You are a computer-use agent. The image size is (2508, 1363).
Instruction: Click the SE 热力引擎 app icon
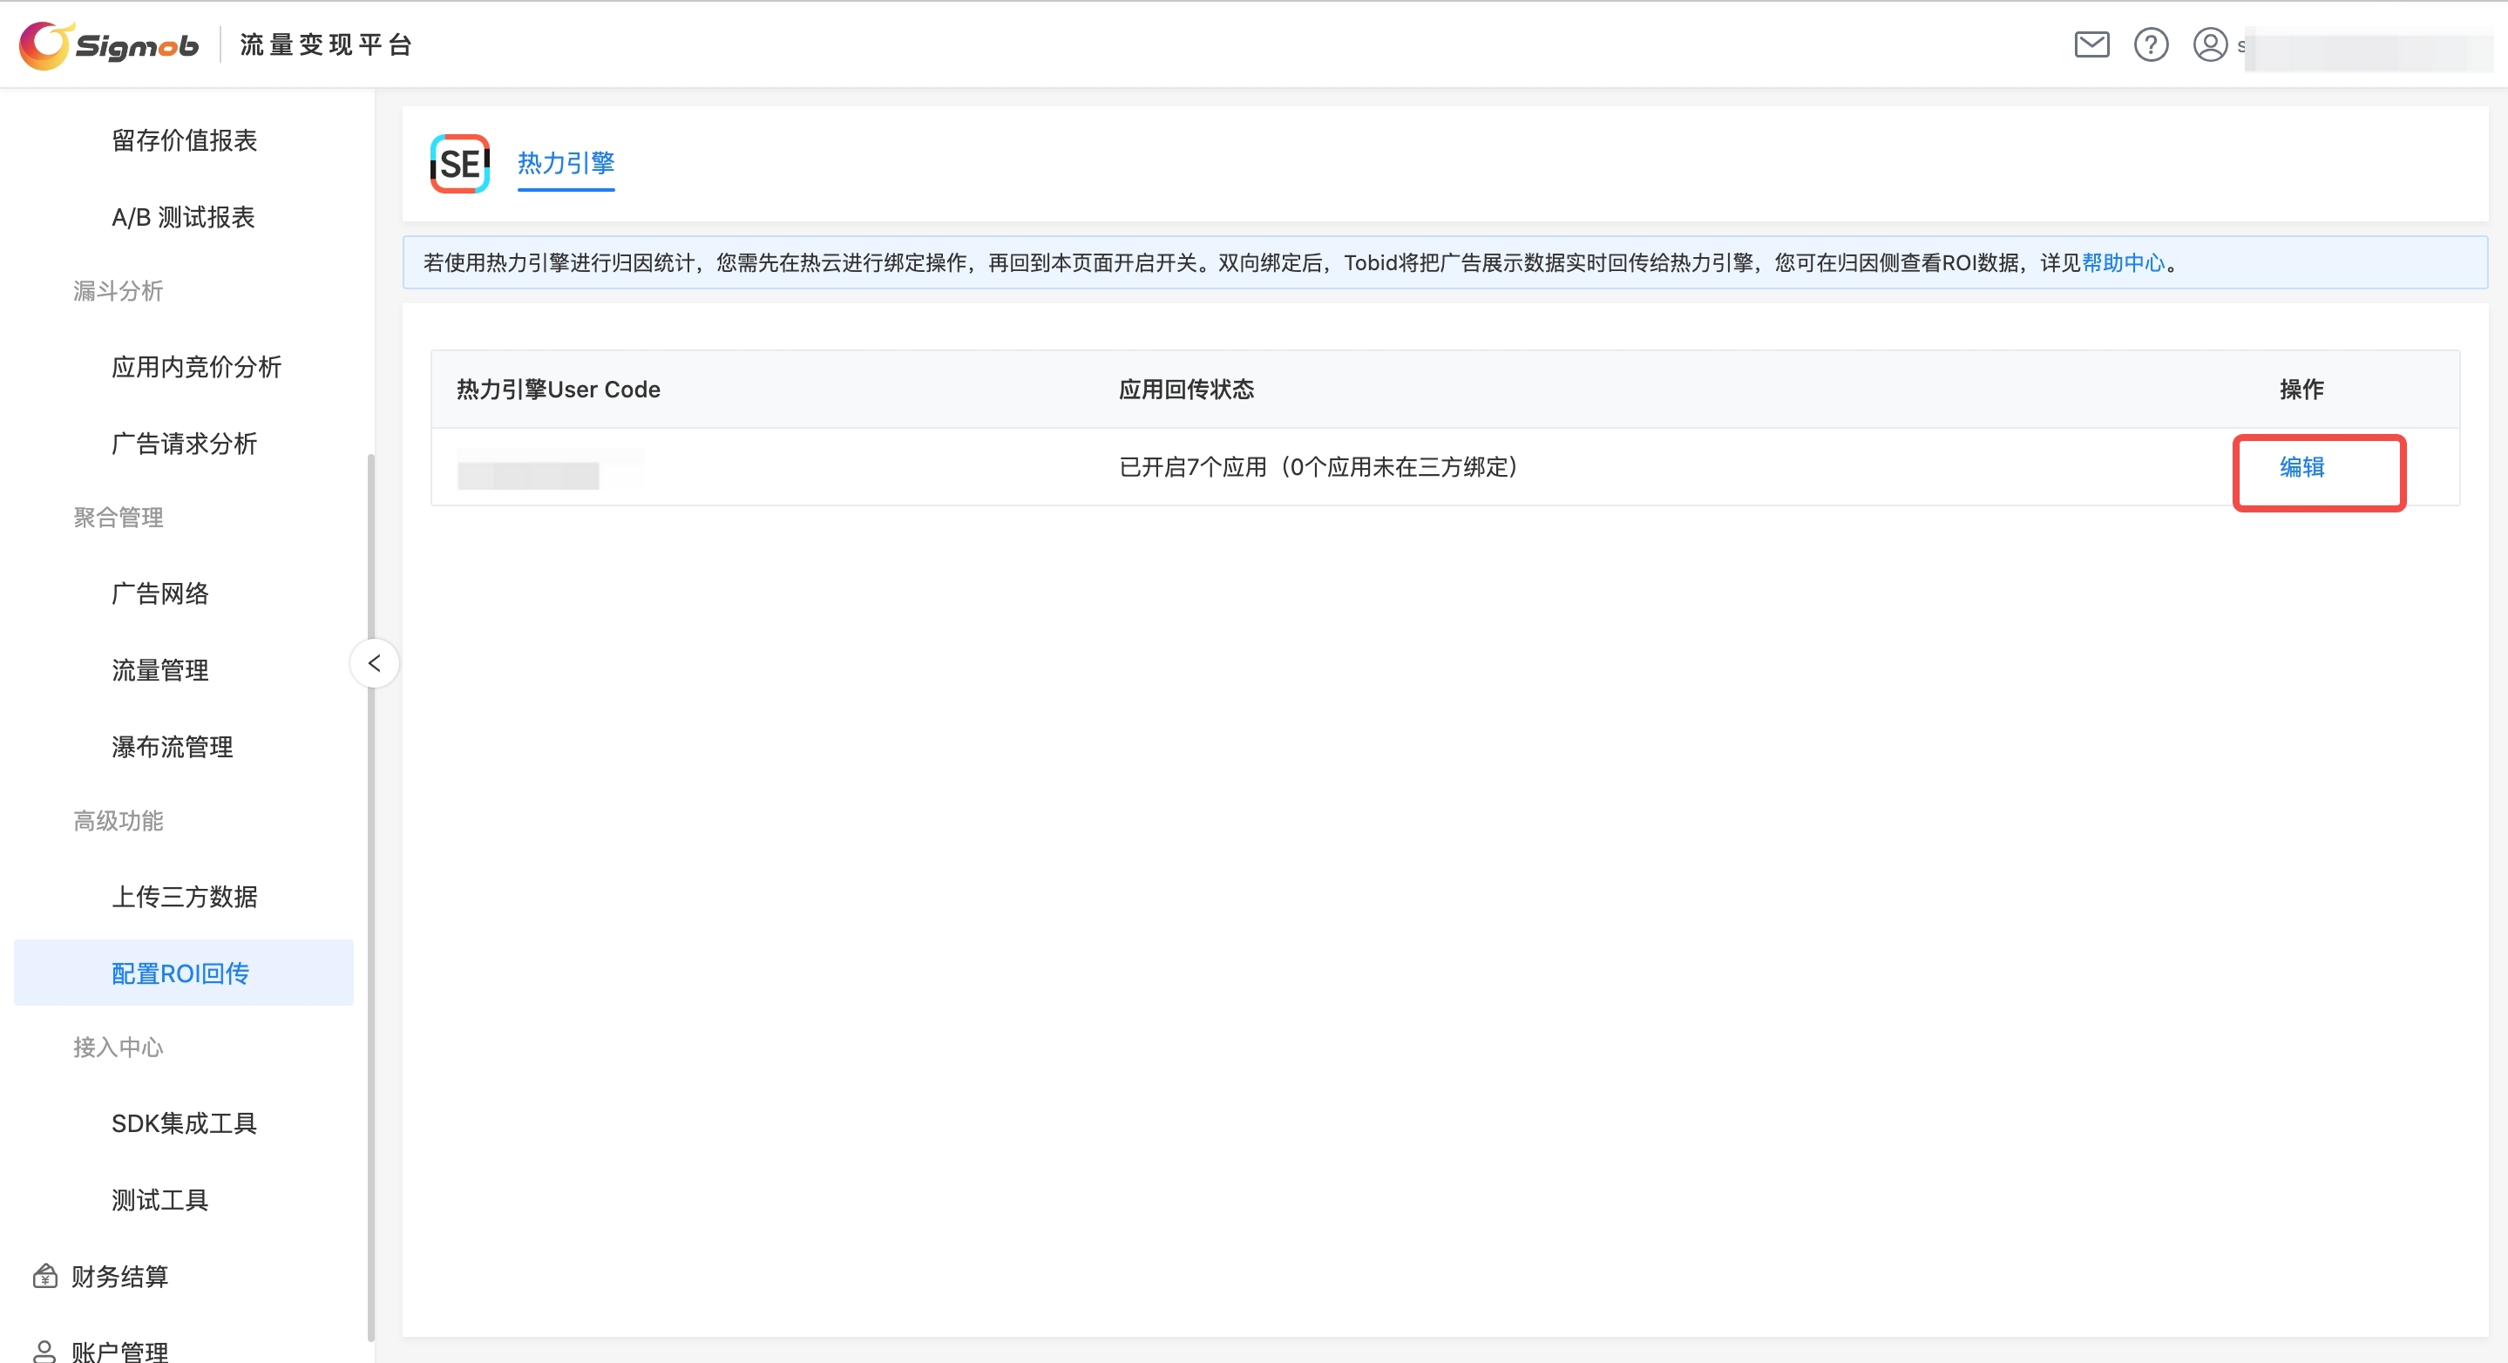459,163
